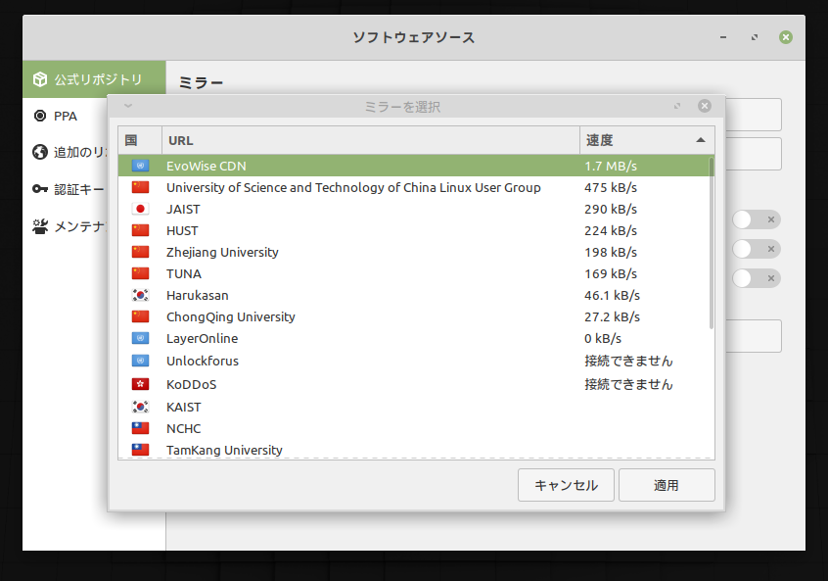Click the キャンセル button
Viewport: 828px width, 581px height.
566,485
